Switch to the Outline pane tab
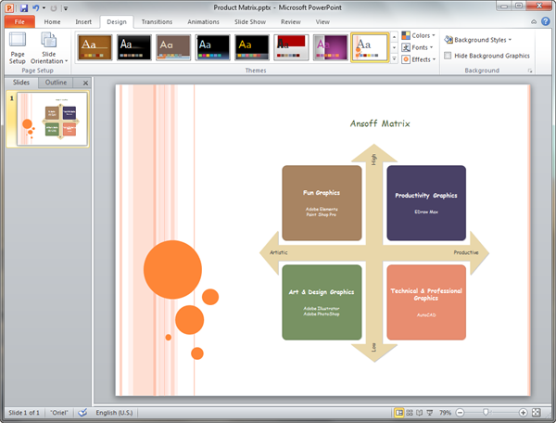 click(x=56, y=83)
